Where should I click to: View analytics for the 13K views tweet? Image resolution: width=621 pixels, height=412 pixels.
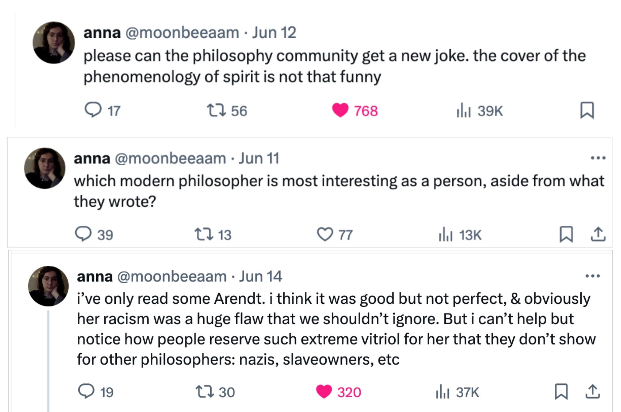(445, 234)
